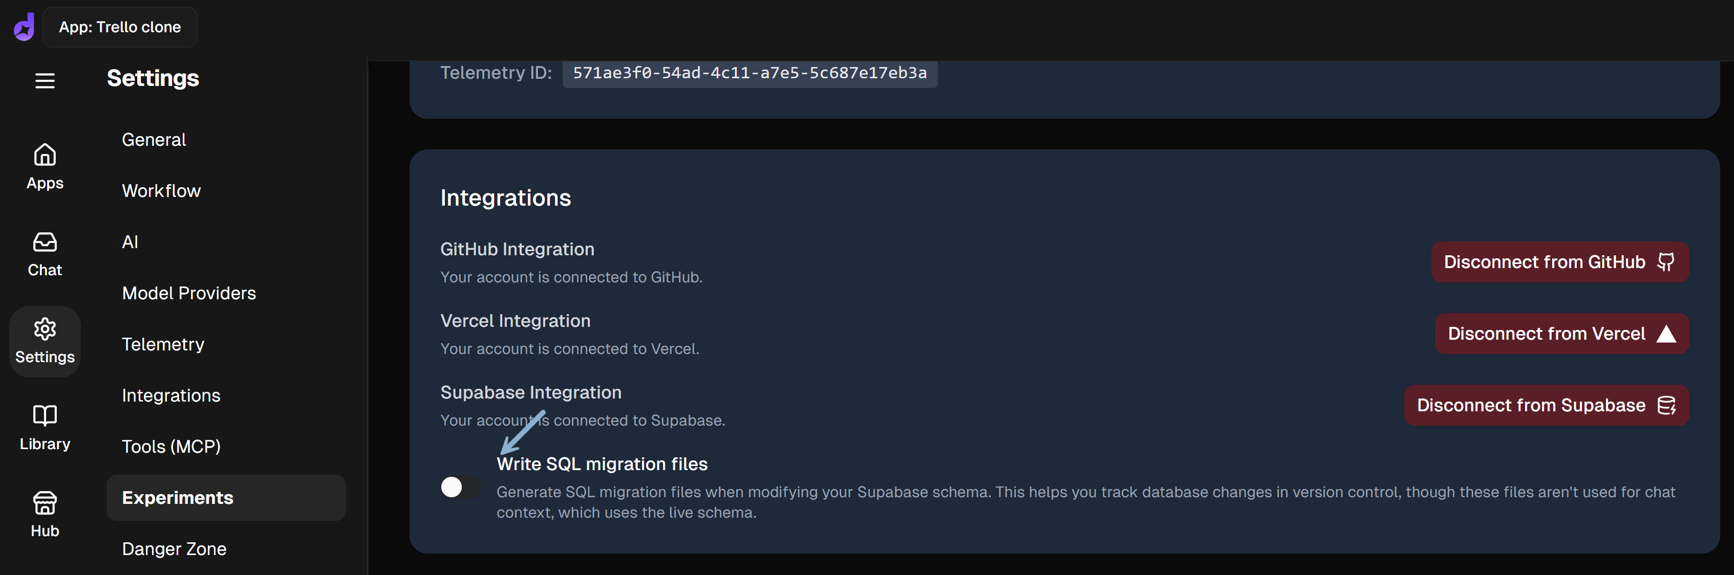Select Tools (MCP) in settings list
This screenshot has height=575, width=1734.
pos(171,447)
